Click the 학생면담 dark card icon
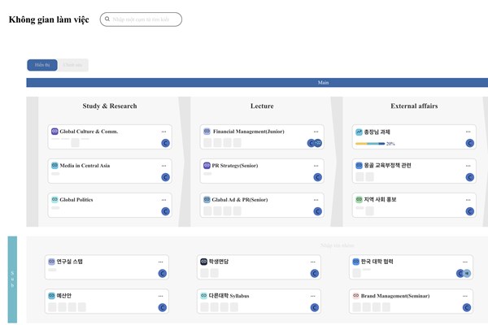This screenshot has height=325, width=488. coord(203,262)
